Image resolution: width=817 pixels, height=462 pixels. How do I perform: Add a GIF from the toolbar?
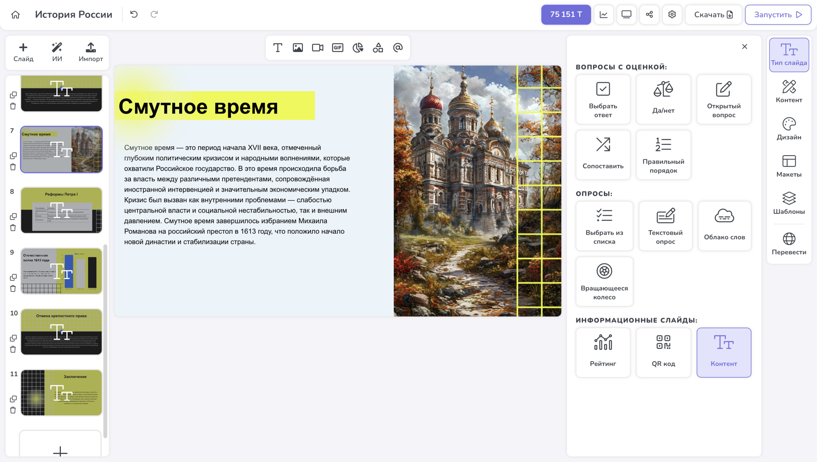(338, 48)
